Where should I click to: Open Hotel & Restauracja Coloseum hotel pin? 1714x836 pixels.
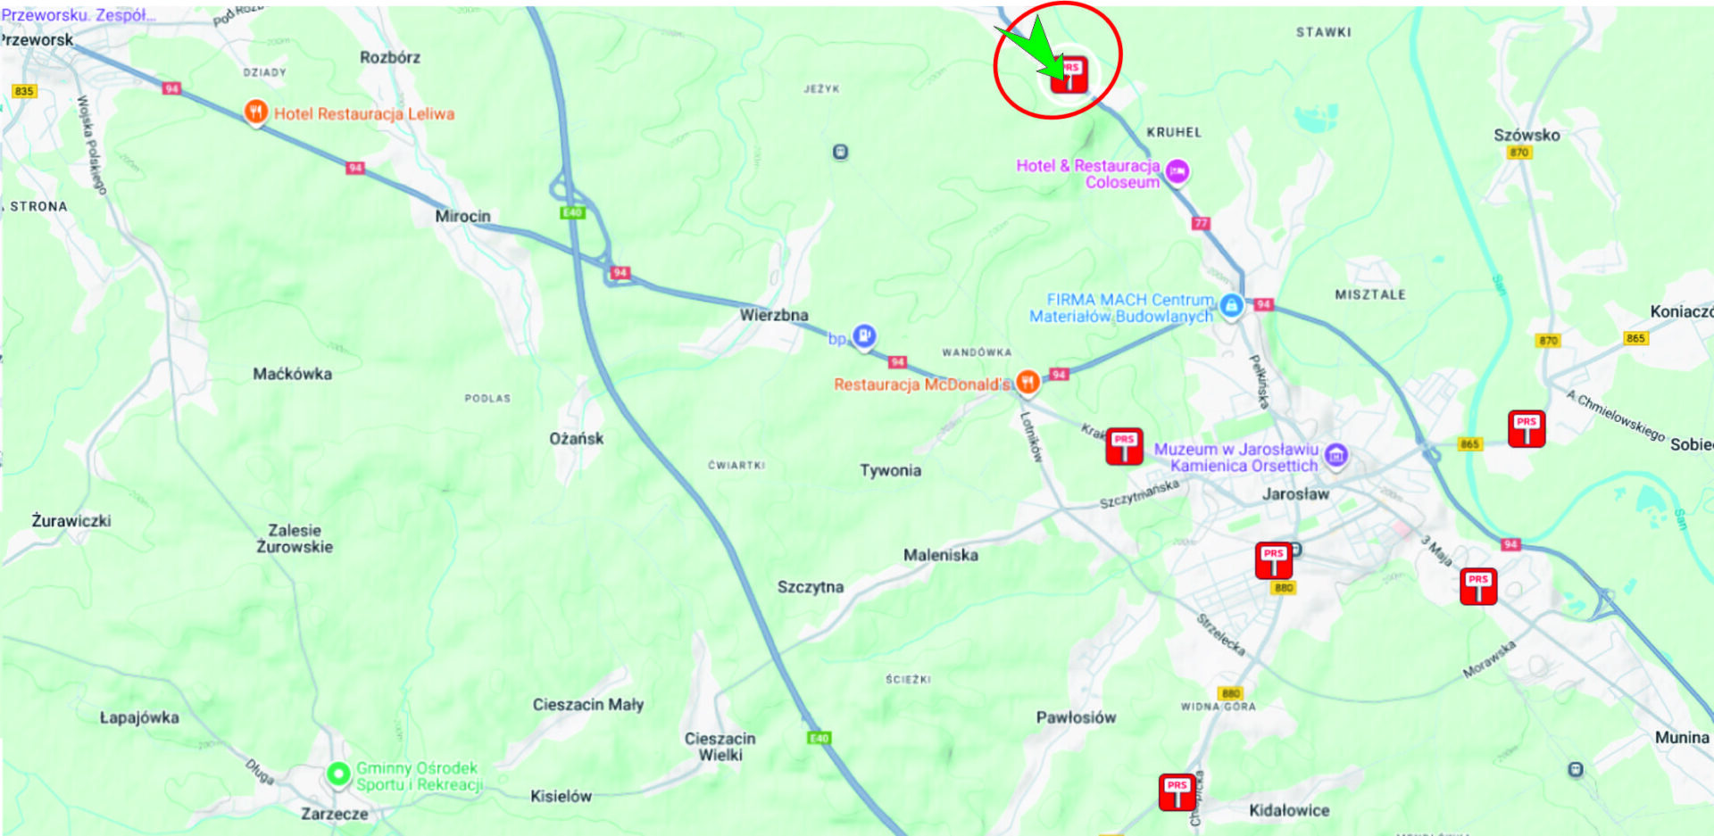(1177, 170)
